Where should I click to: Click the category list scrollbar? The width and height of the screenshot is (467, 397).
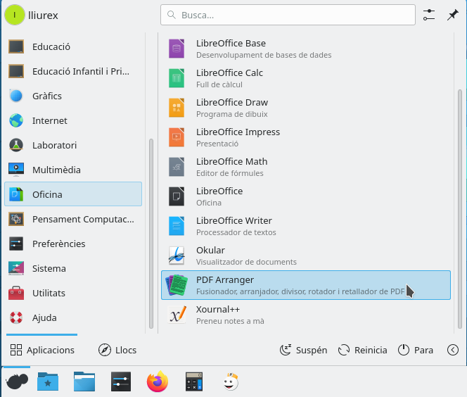(x=151, y=234)
